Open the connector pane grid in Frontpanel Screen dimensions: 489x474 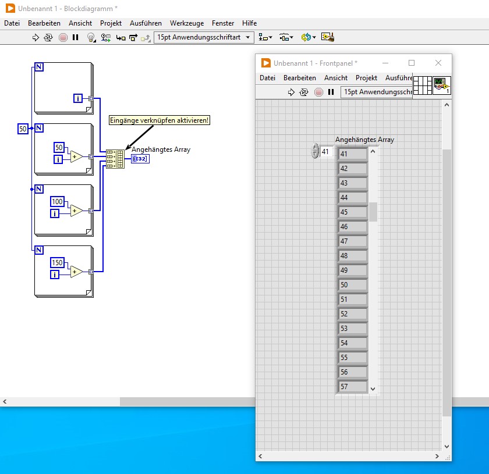422,85
